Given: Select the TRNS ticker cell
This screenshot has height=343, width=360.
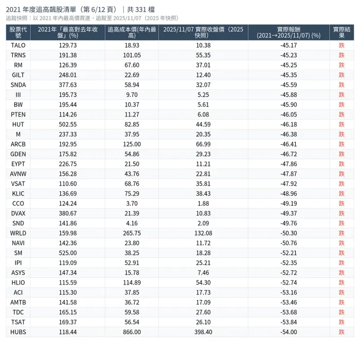Looking at the screenshot, I should 18,55.
